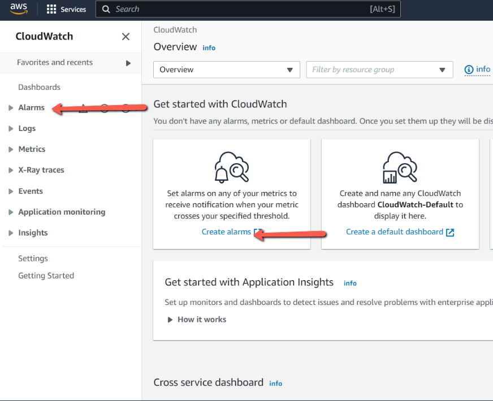Focus the top Search input field
This screenshot has height=401, width=493.
[x=248, y=9]
